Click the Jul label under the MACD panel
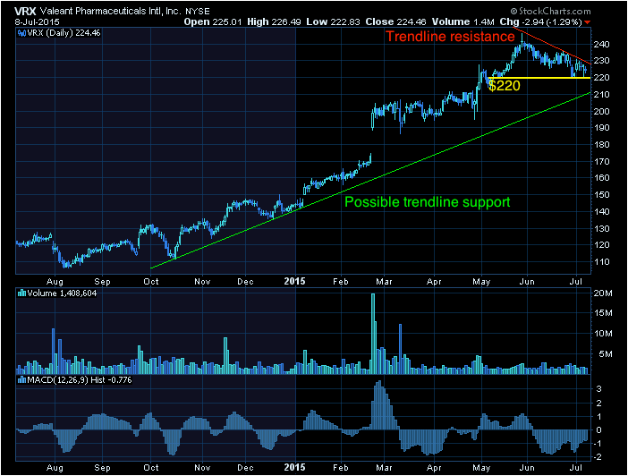Viewport: 628px width, 476px height. point(575,468)
